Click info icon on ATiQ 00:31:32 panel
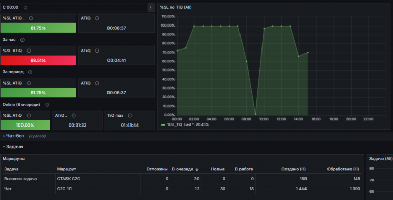393x200 pixels. point(74,115)
